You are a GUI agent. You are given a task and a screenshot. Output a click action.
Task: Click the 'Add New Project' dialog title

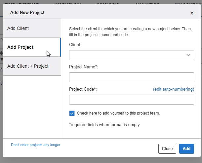(27, 13)
